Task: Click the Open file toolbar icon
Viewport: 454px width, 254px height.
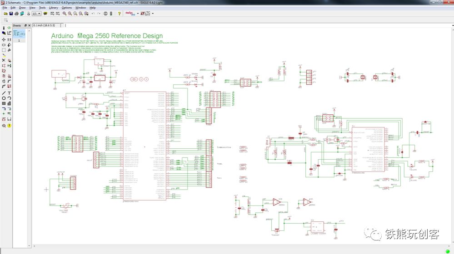Action: coord(5,14)
